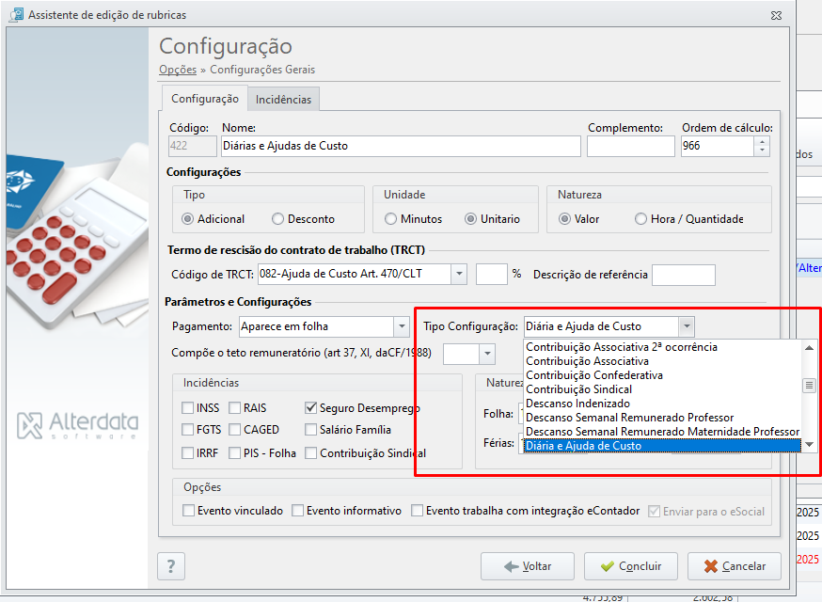Screen dimensions: 822x602
Task: Click the app icon in title bar
Action: [17, 15]
